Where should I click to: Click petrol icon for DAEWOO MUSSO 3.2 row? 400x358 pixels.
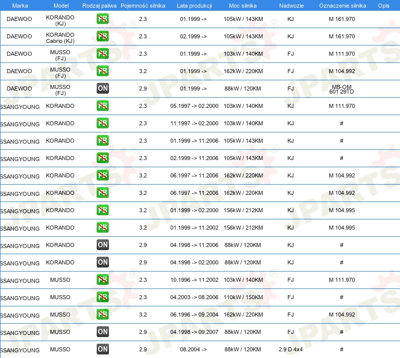coord(102,71)
